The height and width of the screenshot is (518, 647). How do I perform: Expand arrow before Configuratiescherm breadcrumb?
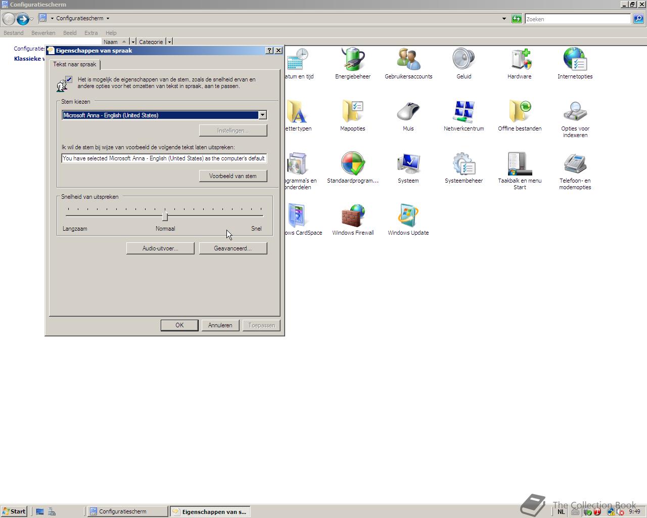(x=52, y=18)
